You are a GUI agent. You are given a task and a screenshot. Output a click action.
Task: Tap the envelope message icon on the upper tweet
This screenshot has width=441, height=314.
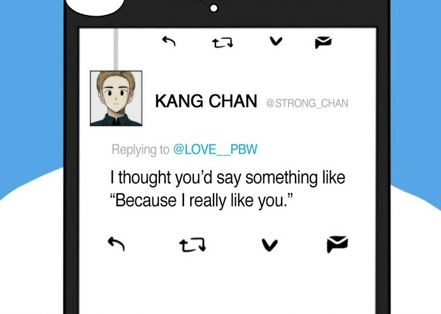pos(323,42)
